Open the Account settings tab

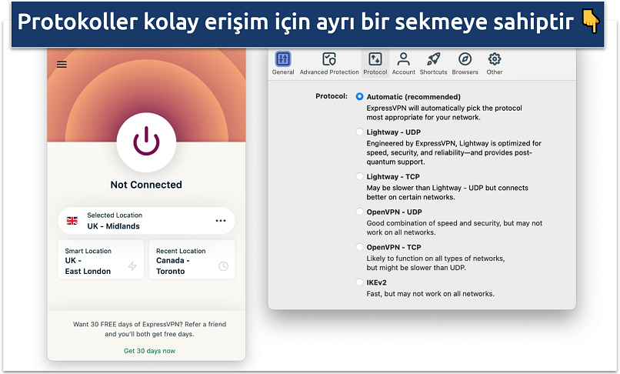[x=403, y=63]
